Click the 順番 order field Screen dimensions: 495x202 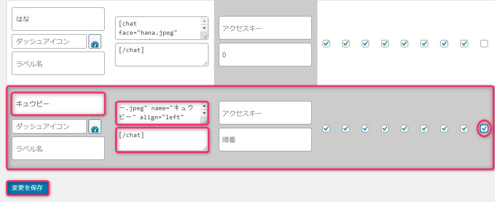(265, 140)
